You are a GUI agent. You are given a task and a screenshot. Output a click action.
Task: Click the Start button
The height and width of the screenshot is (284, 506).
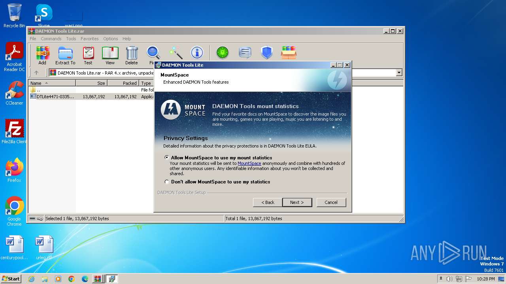point(11,279)
